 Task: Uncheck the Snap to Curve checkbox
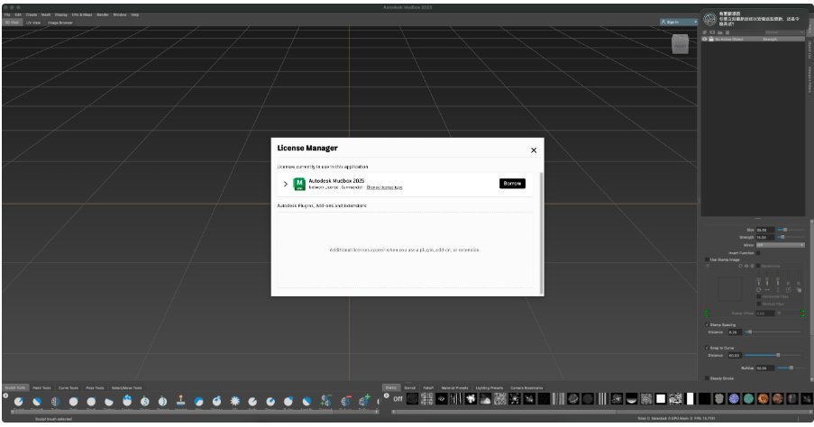coord(707,348)
